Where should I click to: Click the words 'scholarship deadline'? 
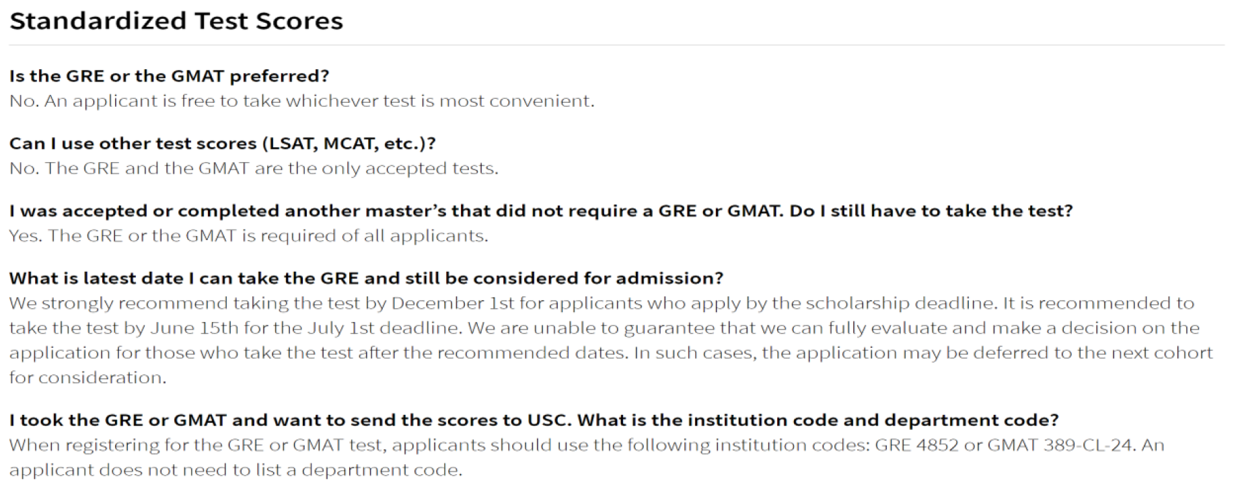(x=883, y=303)
